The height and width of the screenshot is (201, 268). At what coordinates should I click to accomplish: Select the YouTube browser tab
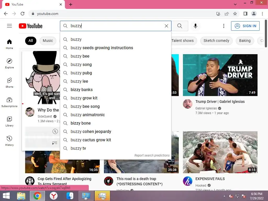(x=33, y=4)
